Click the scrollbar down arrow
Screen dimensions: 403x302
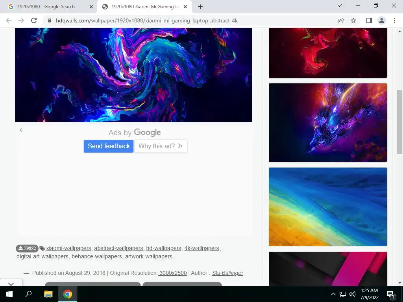pos(400,283)
